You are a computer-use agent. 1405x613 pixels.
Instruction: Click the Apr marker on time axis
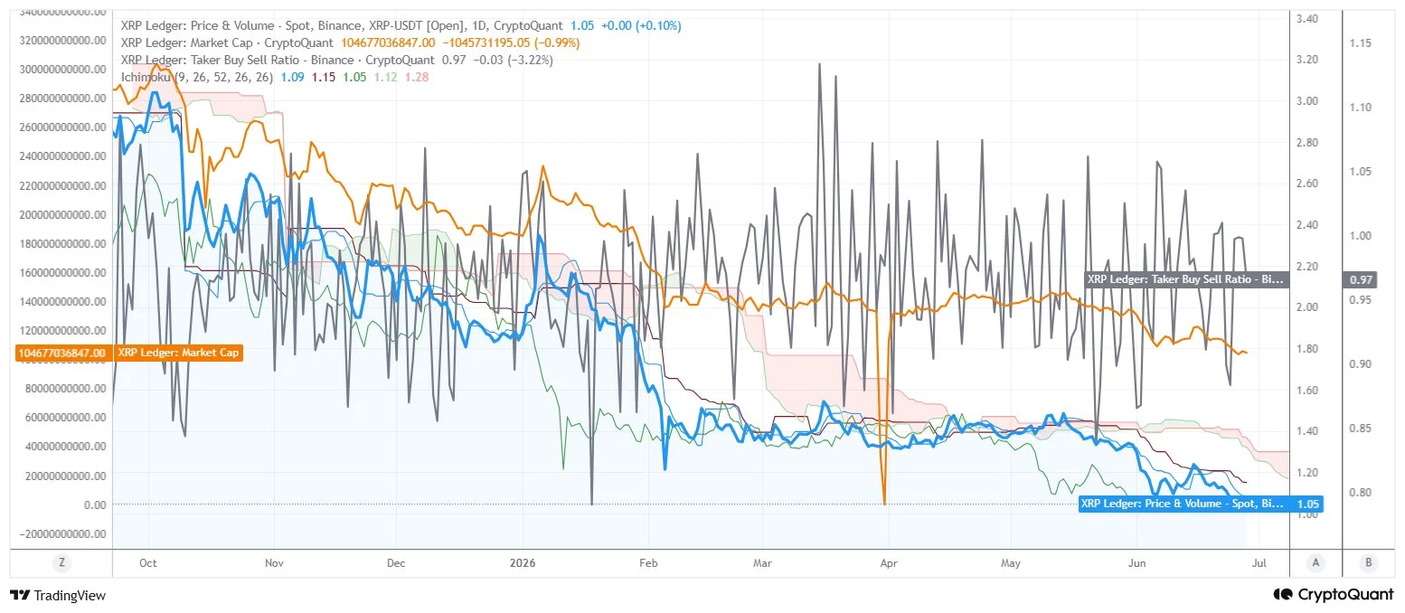click(889, 563)
